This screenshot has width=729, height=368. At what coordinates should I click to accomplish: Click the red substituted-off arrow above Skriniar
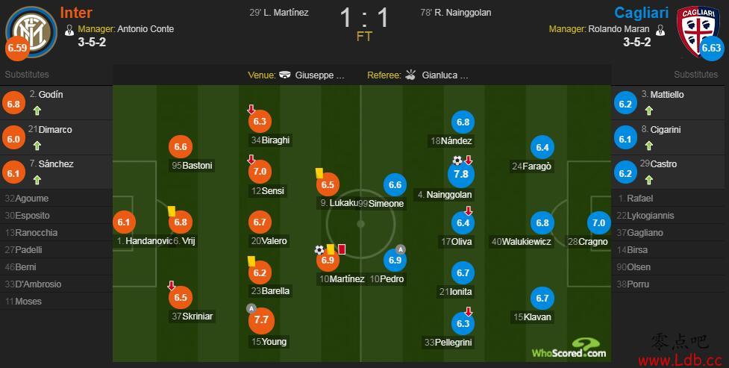point(172,285)
